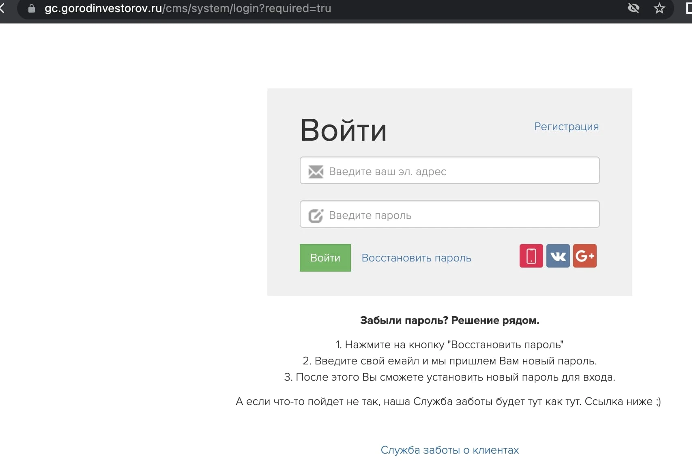
Task: Click the star bookmark icon in address bar
Action: coord(659,8)
